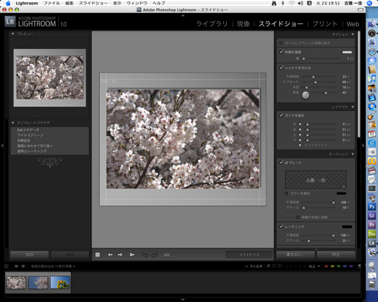Click the stop slideshow square icon

(x=98, y=254)
